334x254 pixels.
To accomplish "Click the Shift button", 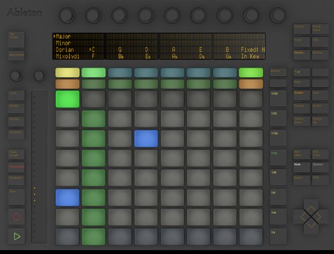I will point(320,180).
